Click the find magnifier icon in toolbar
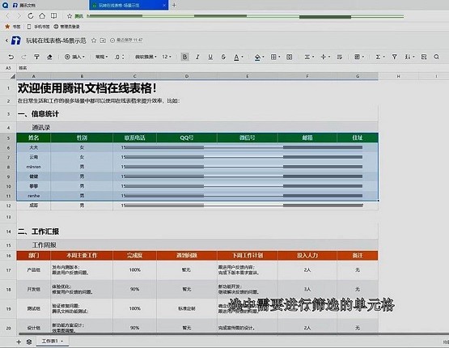The width and height of the screenshot is (449, 348). (436, 57)
